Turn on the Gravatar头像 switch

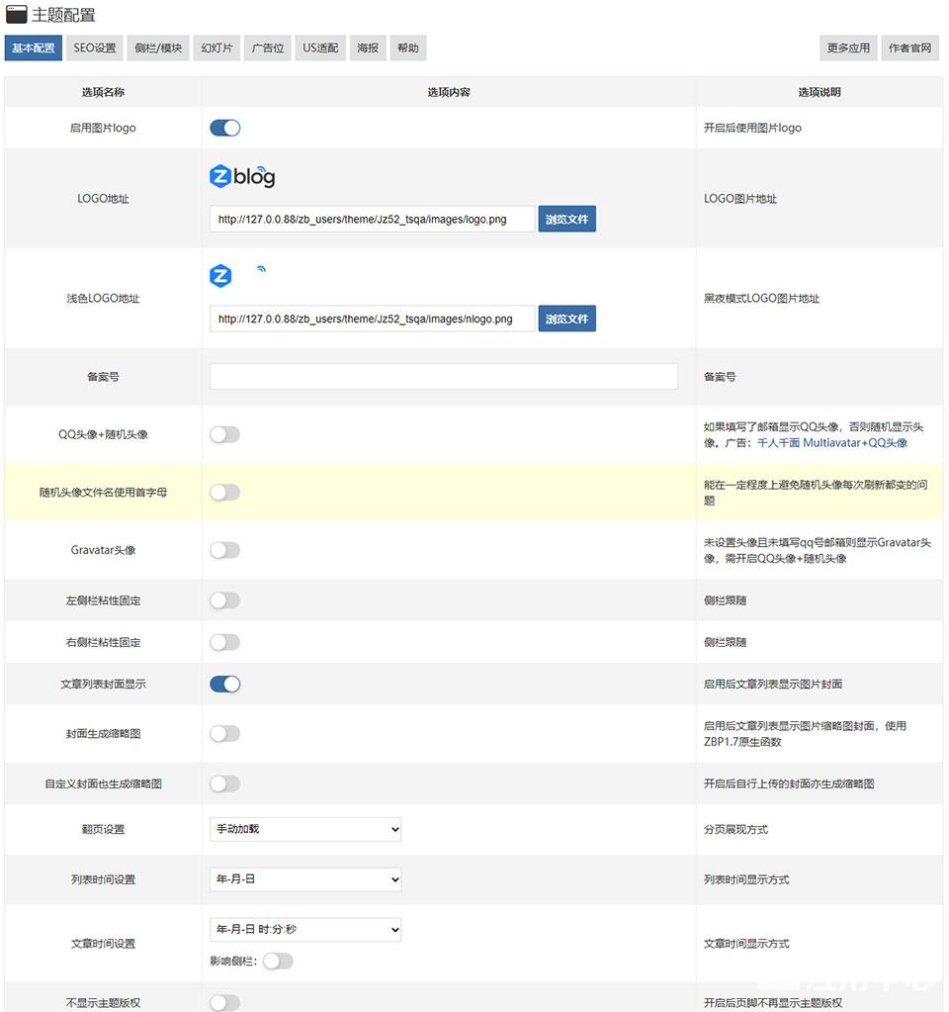tap(224, 550)
